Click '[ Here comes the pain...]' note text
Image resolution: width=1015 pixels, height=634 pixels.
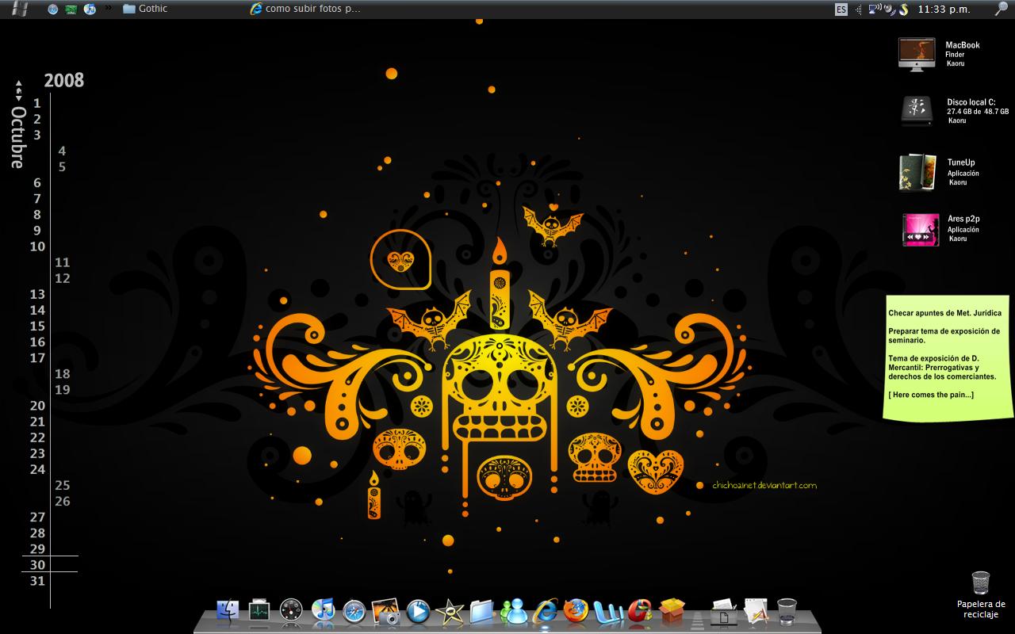pyautogui.click(x=931, y=395)
